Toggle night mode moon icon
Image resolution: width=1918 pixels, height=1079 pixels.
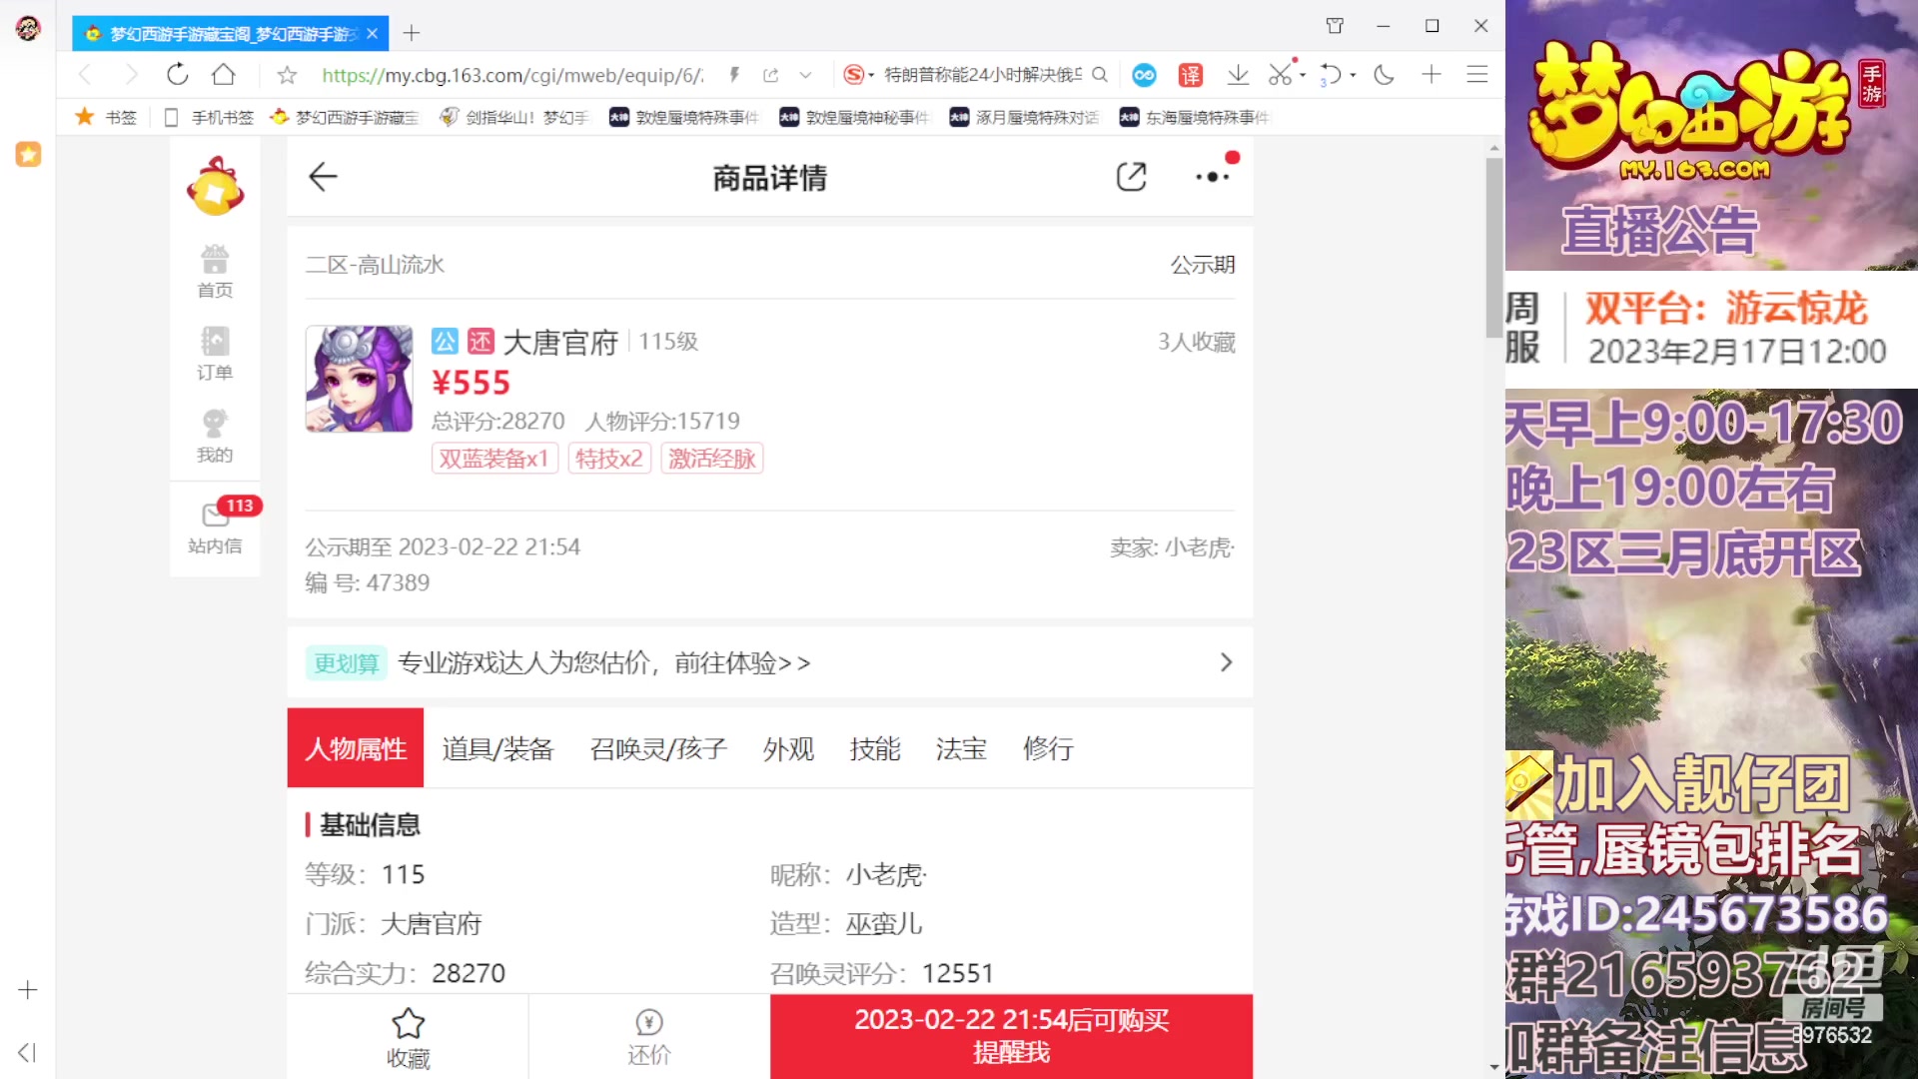[x=1384, y=74]
